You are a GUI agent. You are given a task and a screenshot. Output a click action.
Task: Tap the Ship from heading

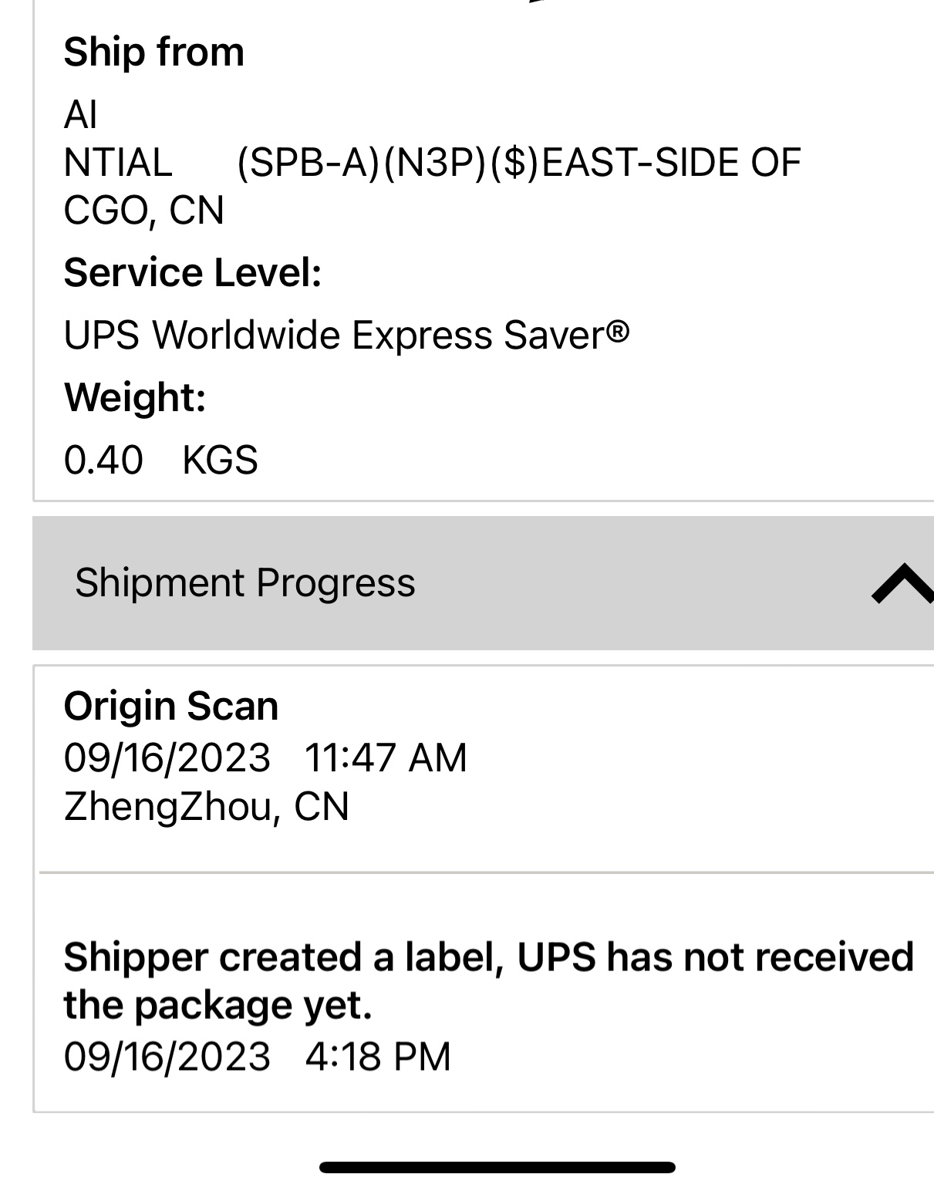tap(153, 52)
